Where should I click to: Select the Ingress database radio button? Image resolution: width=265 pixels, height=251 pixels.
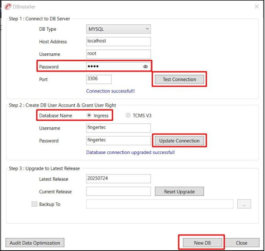coord(89,116)
